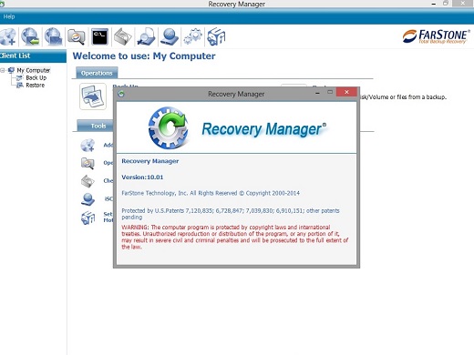Select Restore under My Computer
This screenshot has height=355, width=474.
point(36,86)
